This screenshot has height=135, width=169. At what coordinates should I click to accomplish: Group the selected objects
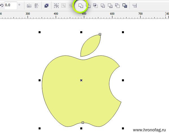point(56,6)
